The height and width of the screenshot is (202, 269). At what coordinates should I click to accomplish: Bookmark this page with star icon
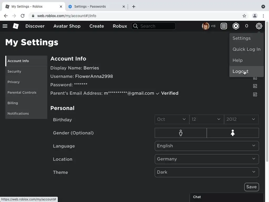tap(244, 16)
